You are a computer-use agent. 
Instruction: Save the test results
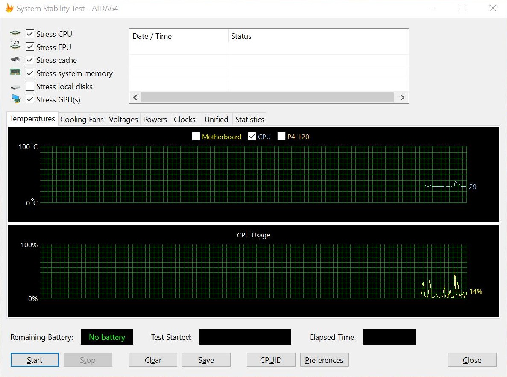206,360
